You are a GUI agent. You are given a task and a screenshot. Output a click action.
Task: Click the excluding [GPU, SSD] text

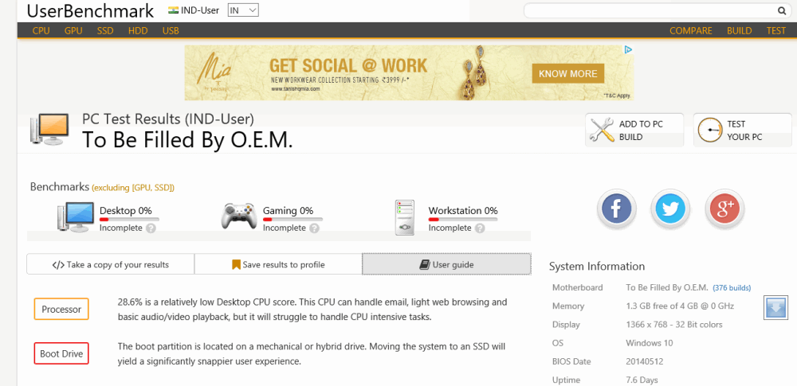coord(132,188)
